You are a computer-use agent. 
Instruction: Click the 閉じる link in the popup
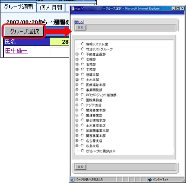coord(79,22)
